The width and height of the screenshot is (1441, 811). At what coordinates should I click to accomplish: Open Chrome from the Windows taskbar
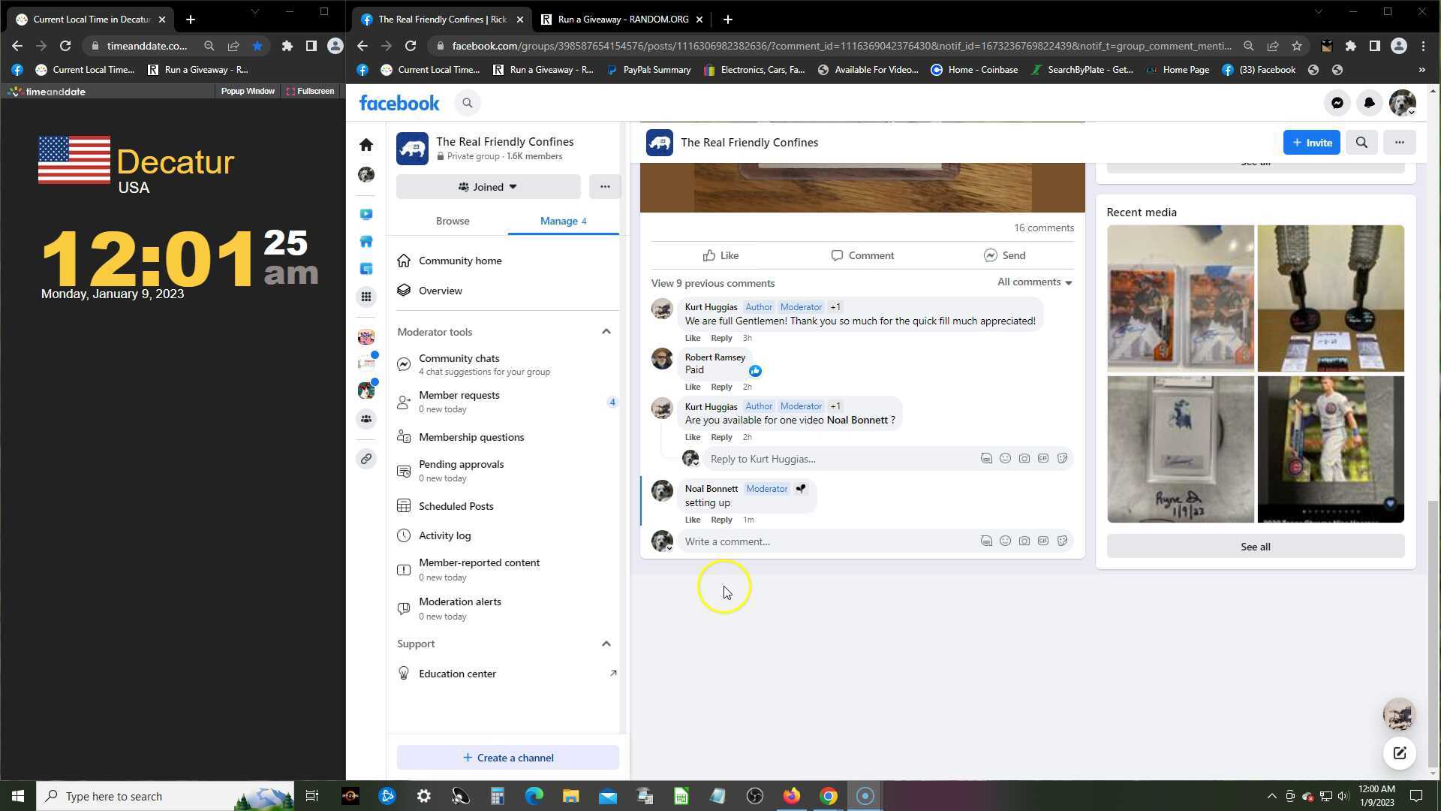pos(828,796)
